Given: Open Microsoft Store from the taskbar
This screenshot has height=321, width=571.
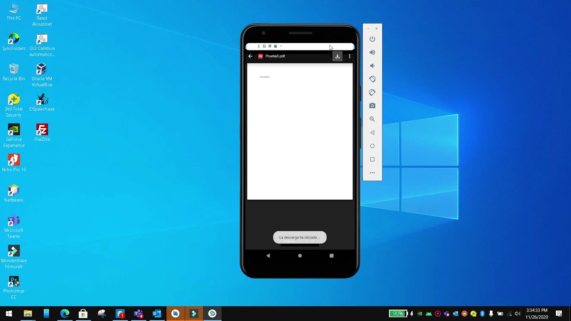Looking at the screenshot, I should point(83,313).
